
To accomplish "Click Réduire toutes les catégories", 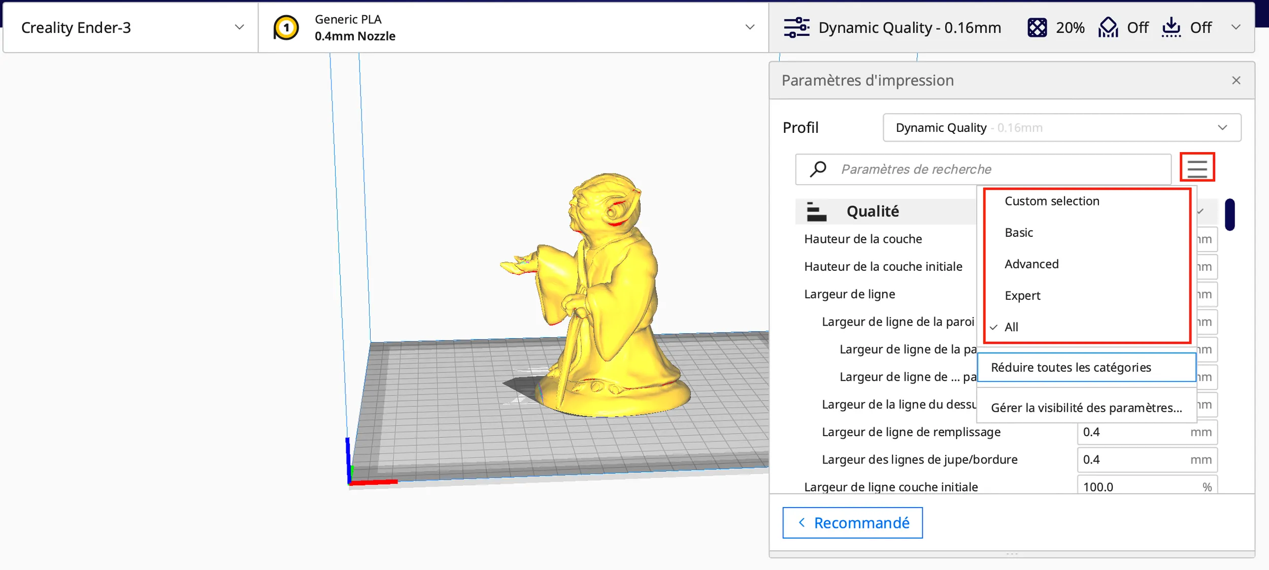I will (x=1086, y=367).
